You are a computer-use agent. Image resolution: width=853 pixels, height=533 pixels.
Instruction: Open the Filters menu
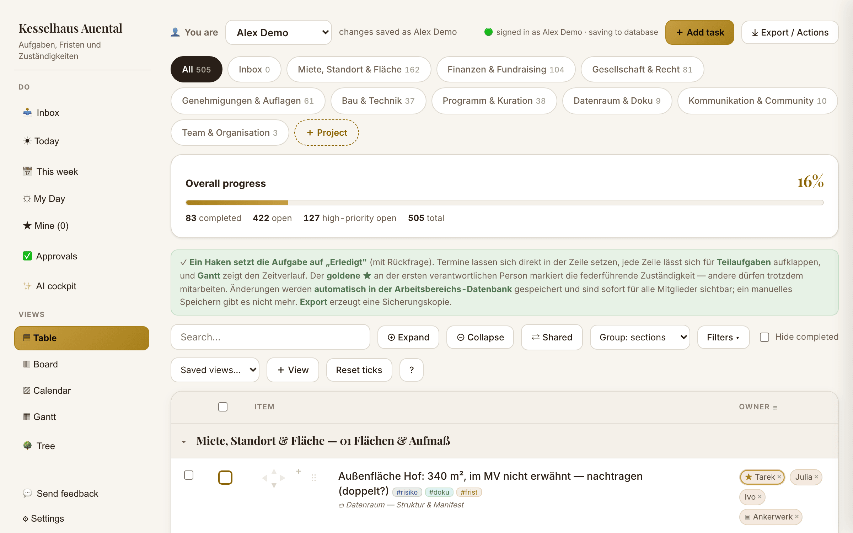723,337
